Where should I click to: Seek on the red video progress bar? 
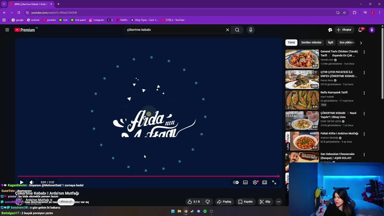(x=148, y=176)
